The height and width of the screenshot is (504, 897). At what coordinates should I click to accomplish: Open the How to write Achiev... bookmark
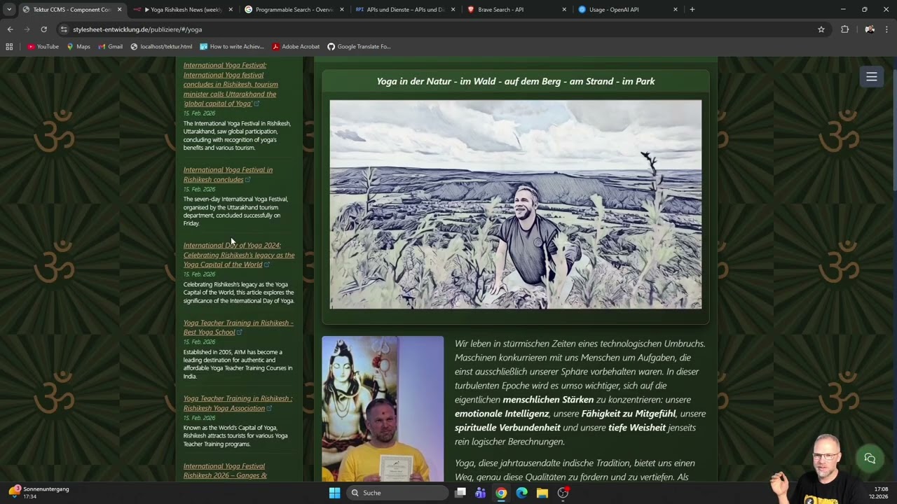pos(232,47)
